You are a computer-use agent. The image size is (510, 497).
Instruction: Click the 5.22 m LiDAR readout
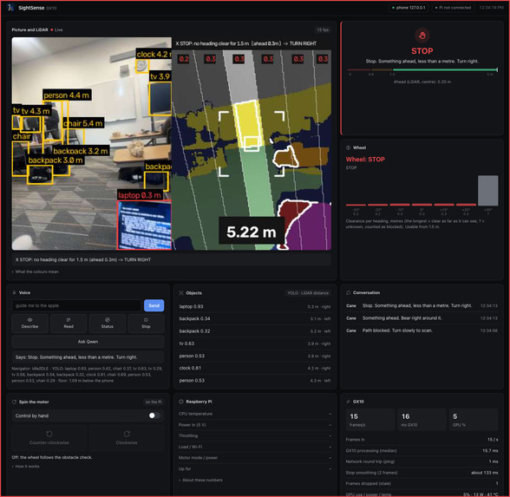pos(252,232)
